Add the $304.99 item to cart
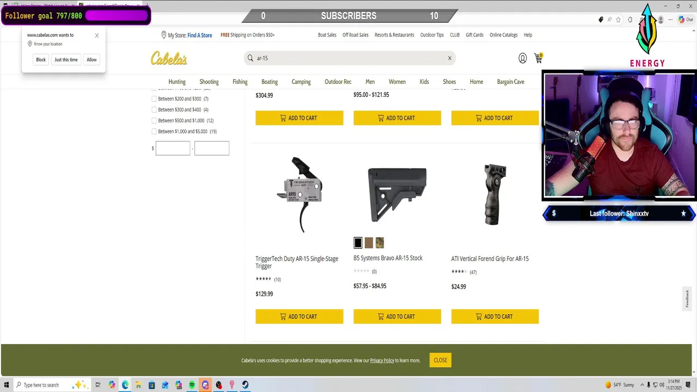The width and height of the screenshot is (697, 392). coord(299,118)
